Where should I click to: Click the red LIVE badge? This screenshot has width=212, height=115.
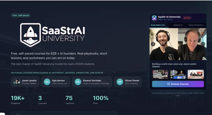point(187,18)
